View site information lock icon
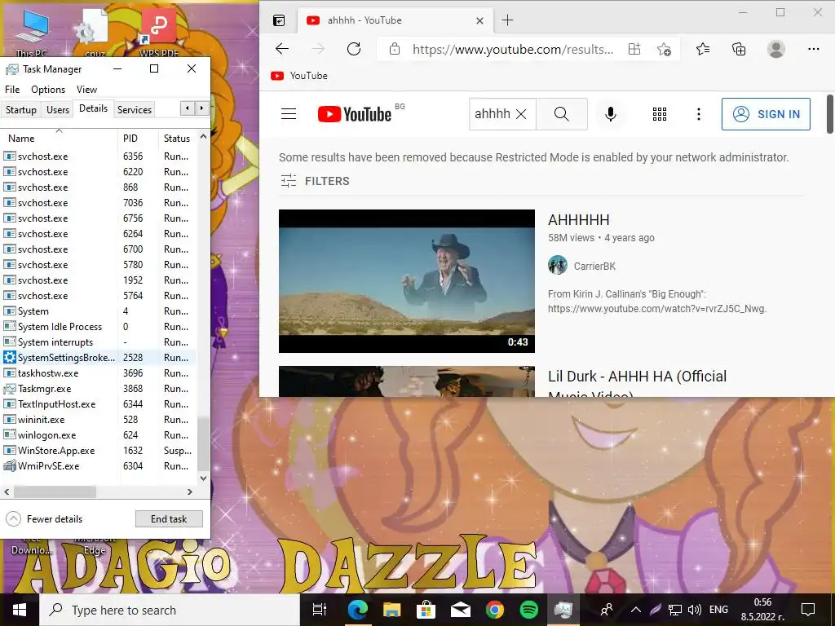 point(394,49)
